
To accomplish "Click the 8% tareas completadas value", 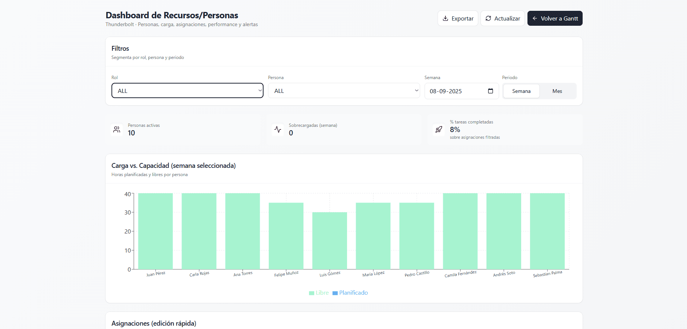I will click(x=455, y=129).
